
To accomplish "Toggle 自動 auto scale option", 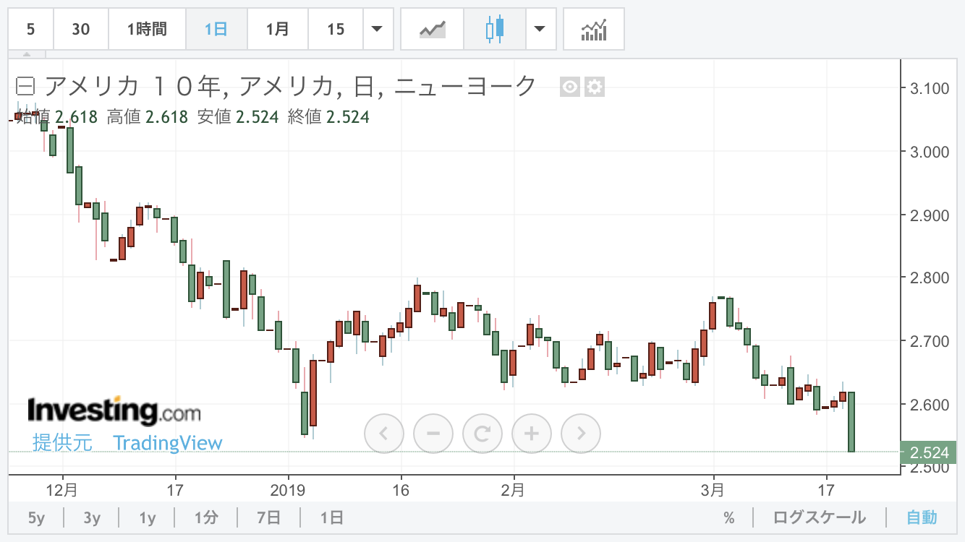I will coord(922,517).
